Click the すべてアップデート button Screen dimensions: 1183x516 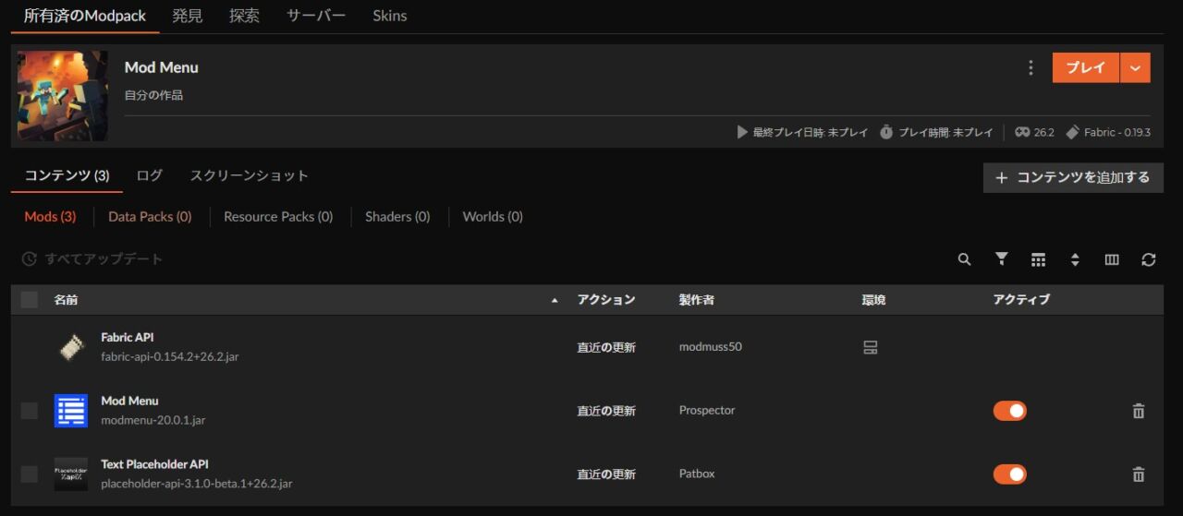[92, 259]
